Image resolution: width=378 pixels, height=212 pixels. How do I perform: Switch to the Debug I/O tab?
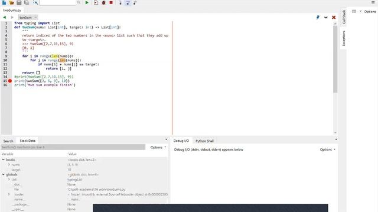pyautogui.click(x=181, y=141)
